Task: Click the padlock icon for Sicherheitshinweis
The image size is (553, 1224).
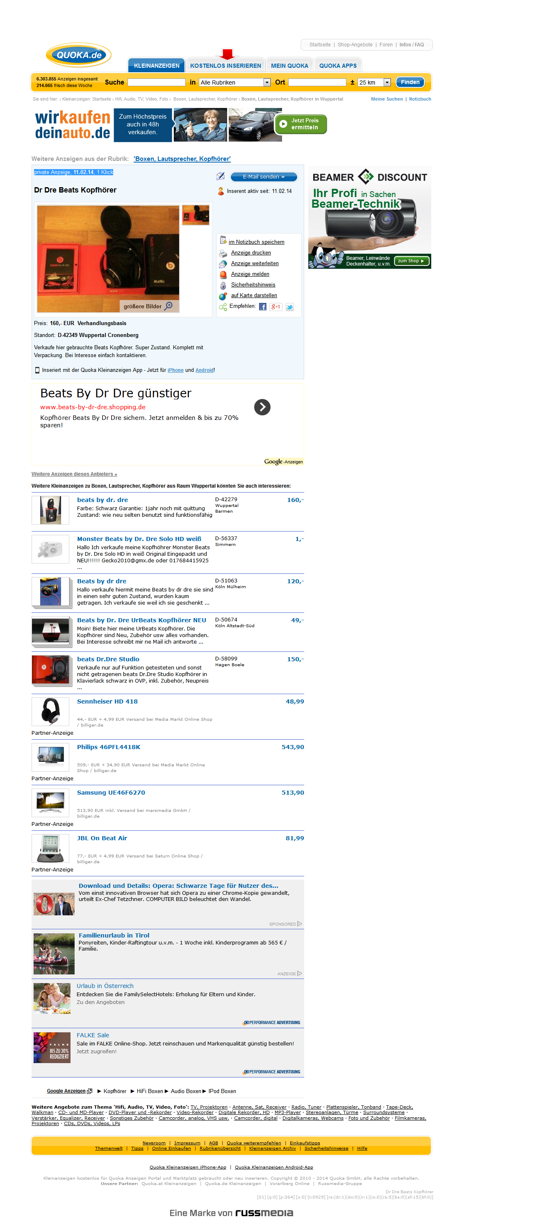Action: pos(223,285)
